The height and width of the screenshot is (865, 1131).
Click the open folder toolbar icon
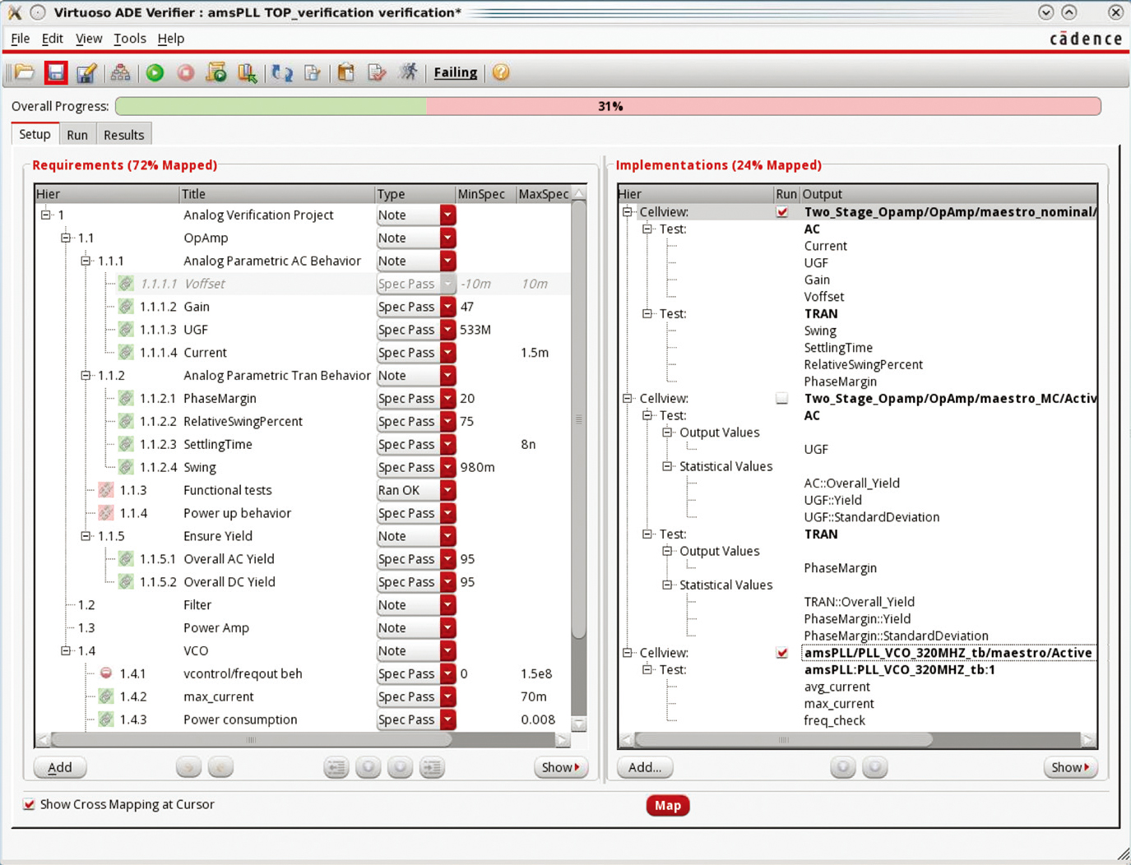(x=25, y=73)
